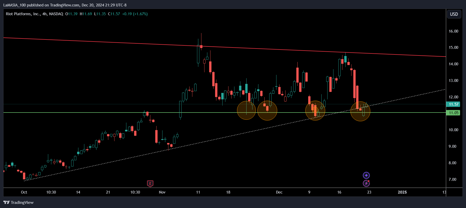The width and height of the screenshot is (466, 208).
Task: Click the change value +0.19 (+1.67%)
Action: point(135,14)
